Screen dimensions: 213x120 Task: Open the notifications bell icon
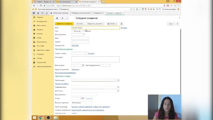[x=47, y=13]
